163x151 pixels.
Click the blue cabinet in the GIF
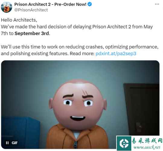tap(21, 132)
